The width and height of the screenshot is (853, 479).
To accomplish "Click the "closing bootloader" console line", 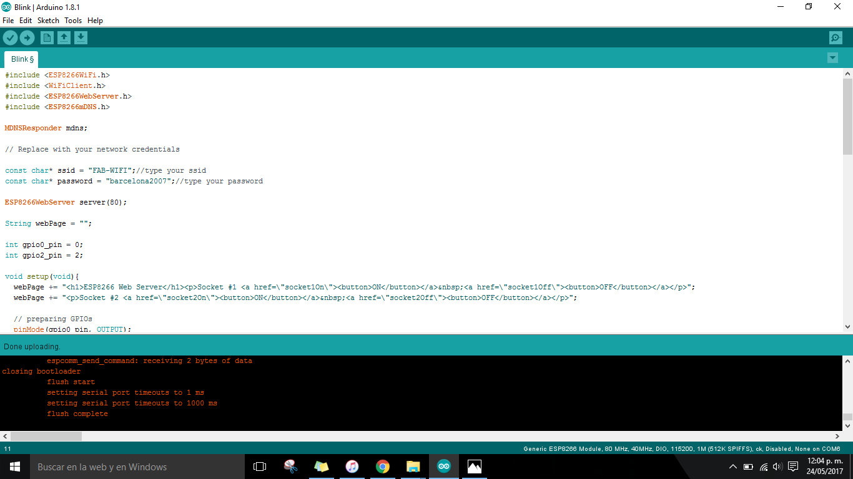I will (x=41, y=371).
